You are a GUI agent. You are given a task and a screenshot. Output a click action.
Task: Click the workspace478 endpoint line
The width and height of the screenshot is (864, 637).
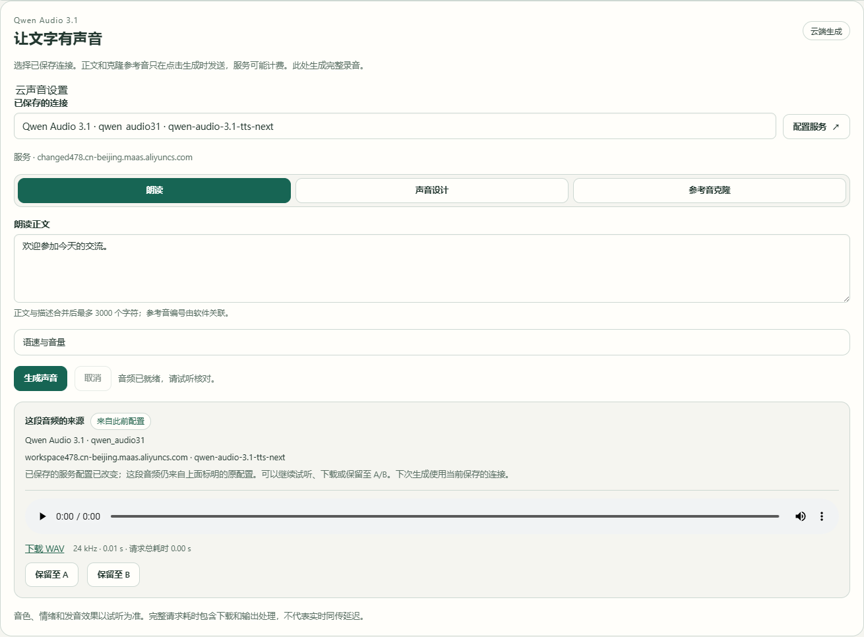[155, 457]
